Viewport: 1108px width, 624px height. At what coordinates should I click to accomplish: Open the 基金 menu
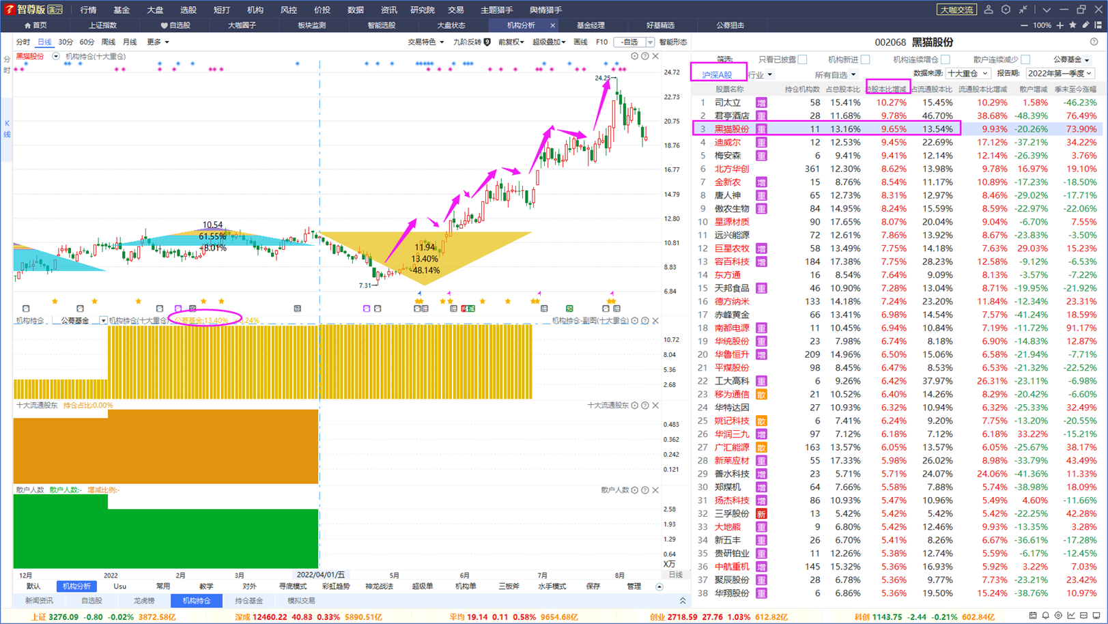pos(122,10)
